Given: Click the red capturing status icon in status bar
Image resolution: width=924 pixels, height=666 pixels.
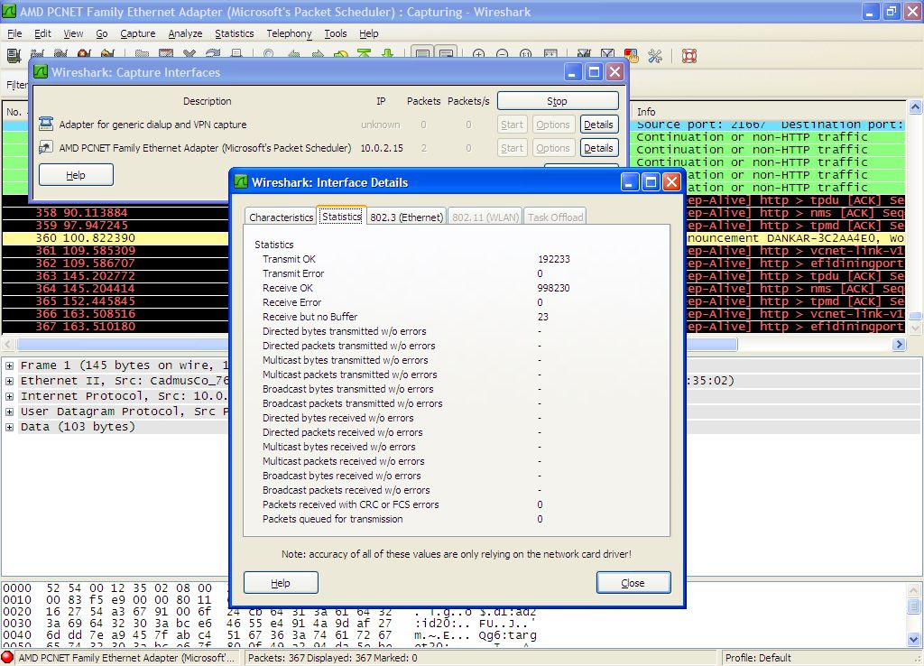Looking at the screenshot, I should 7,657.
